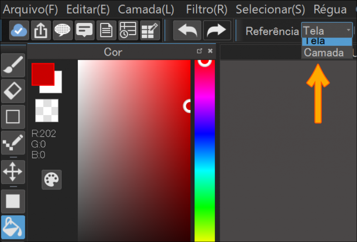This screenshot has height=242, width=357.
Task: Select the Brush tool
Action: (x=13, y=65)
